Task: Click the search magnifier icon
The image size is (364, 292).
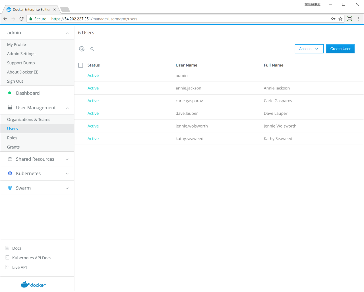Action: [x=92, y=49]
